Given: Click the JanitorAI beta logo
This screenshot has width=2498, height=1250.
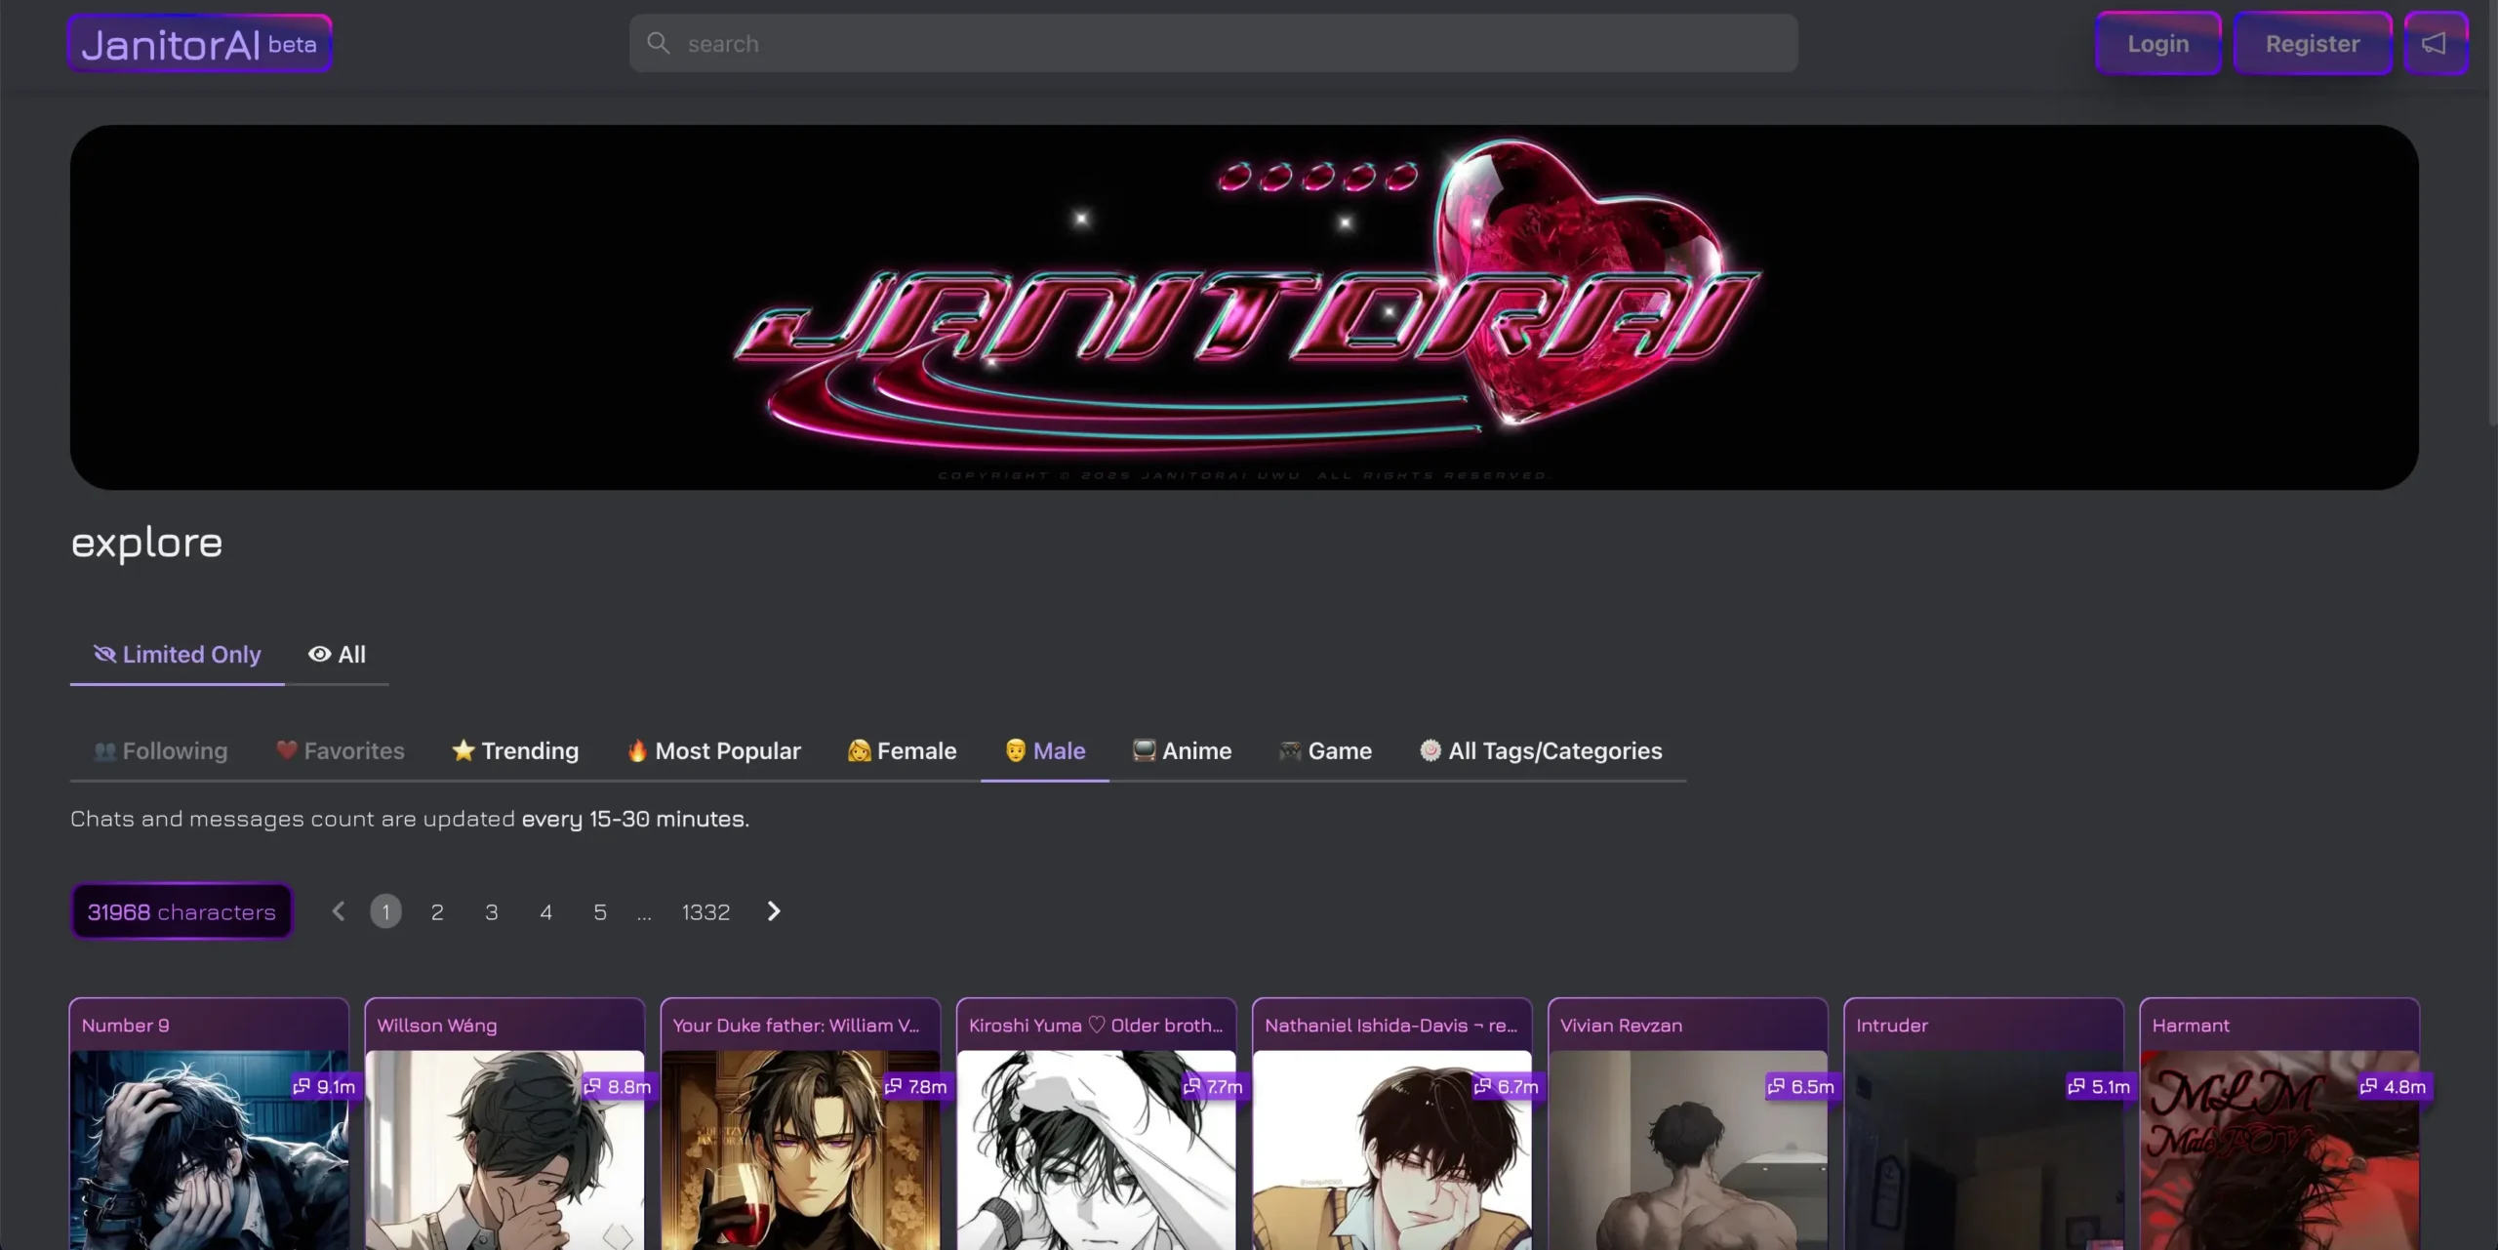Looking at the screenshot, I should click(x=199, y=44).
